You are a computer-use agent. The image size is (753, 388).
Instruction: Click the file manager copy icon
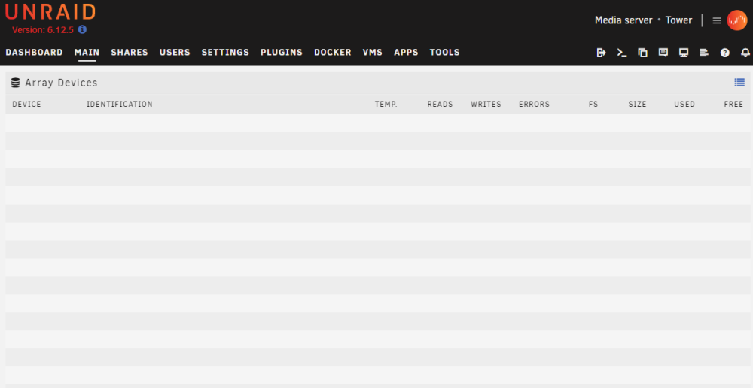[642, 53]
